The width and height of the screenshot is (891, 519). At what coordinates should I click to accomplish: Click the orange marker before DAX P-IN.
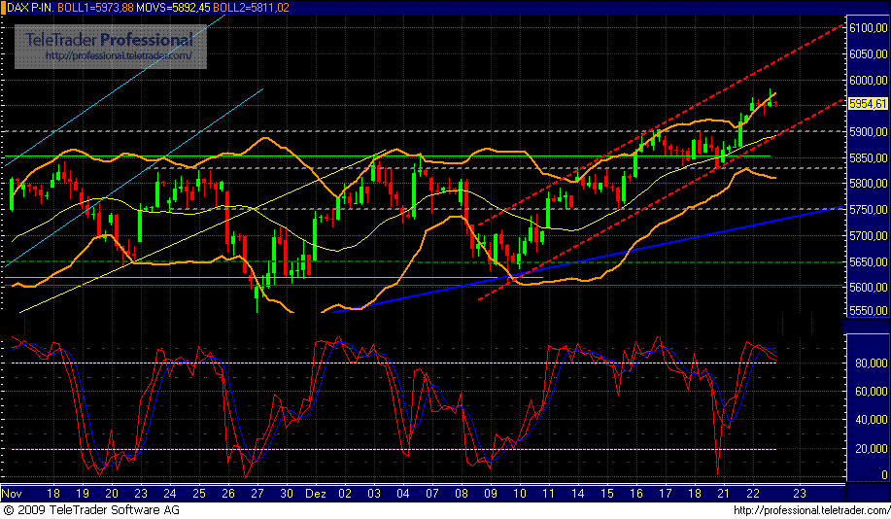[x=3, y=8]
